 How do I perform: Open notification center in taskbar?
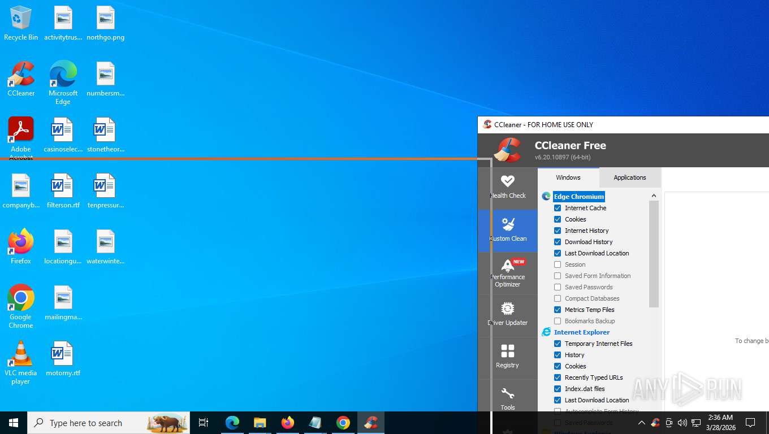point(750,423)
